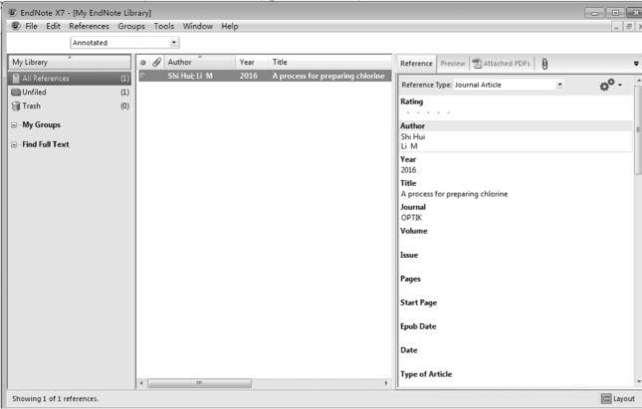Click the All References group icon
The width and height of the screenshot is (642, 409).
click(x=16, y=79)
